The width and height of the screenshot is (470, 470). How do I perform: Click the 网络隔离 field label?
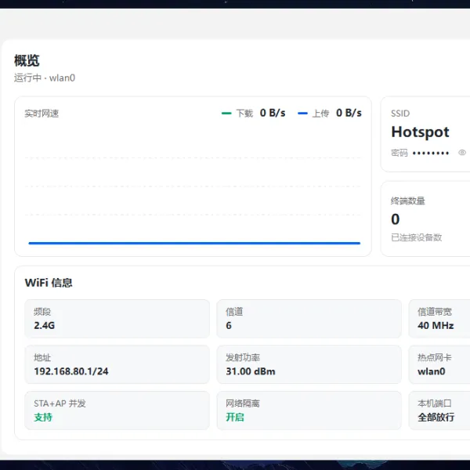tap(243, 403)
